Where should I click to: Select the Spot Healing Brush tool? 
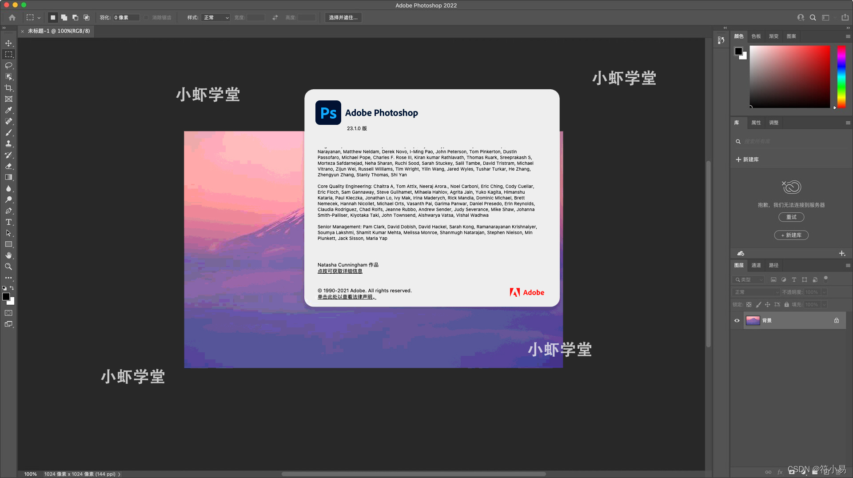pyautogui.click(x=8, y=121)
